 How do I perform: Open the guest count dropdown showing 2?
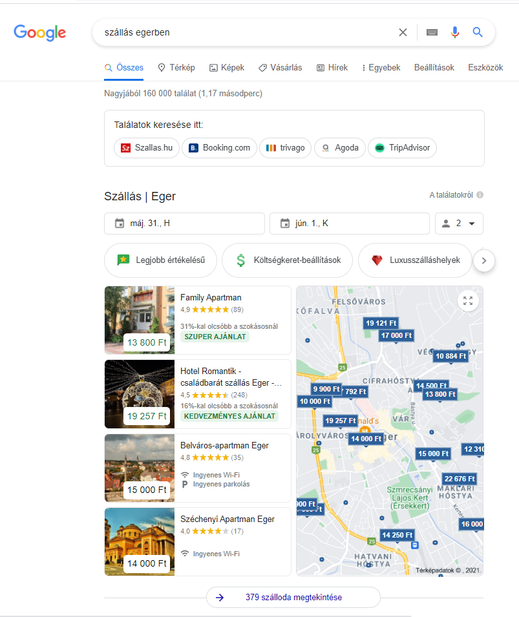click(x=459, y=224)
